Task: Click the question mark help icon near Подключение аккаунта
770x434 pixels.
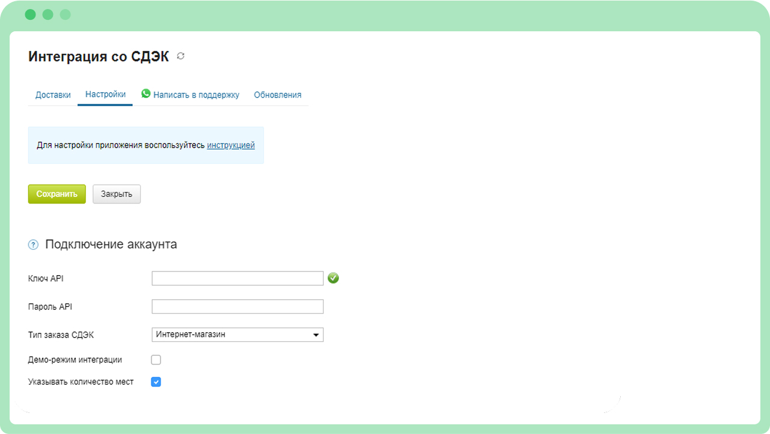Action: [x=33, y=244]
